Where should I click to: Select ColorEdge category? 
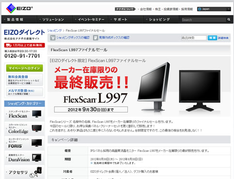pos(24,129)
